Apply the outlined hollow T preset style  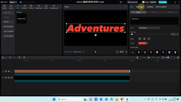pos(145,52)
